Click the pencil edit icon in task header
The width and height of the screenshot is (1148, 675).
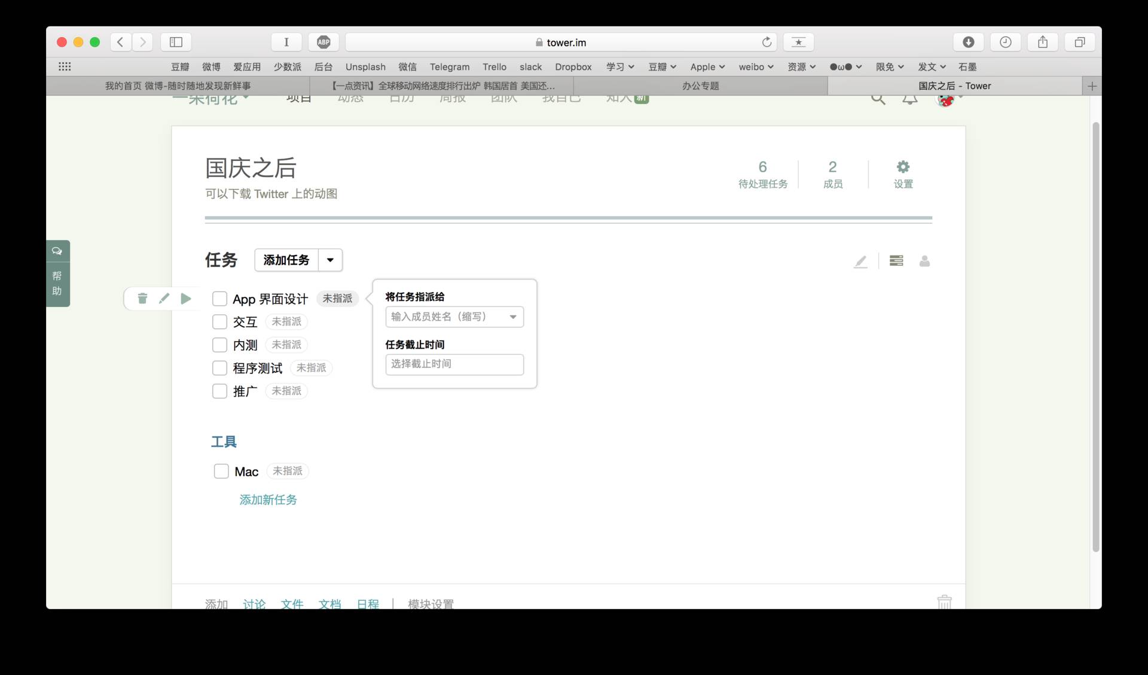(860, 262)
